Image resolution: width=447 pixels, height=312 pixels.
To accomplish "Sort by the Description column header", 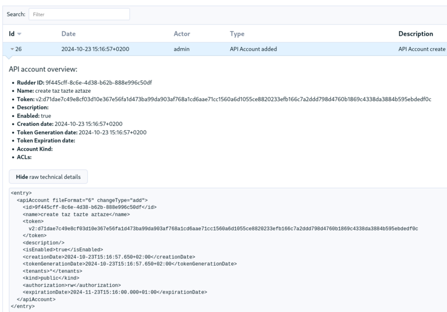I will point(416,34).
